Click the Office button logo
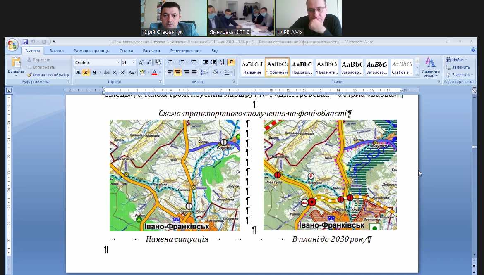The width and height of the screenshot is (484, 275). coord(12,45)
